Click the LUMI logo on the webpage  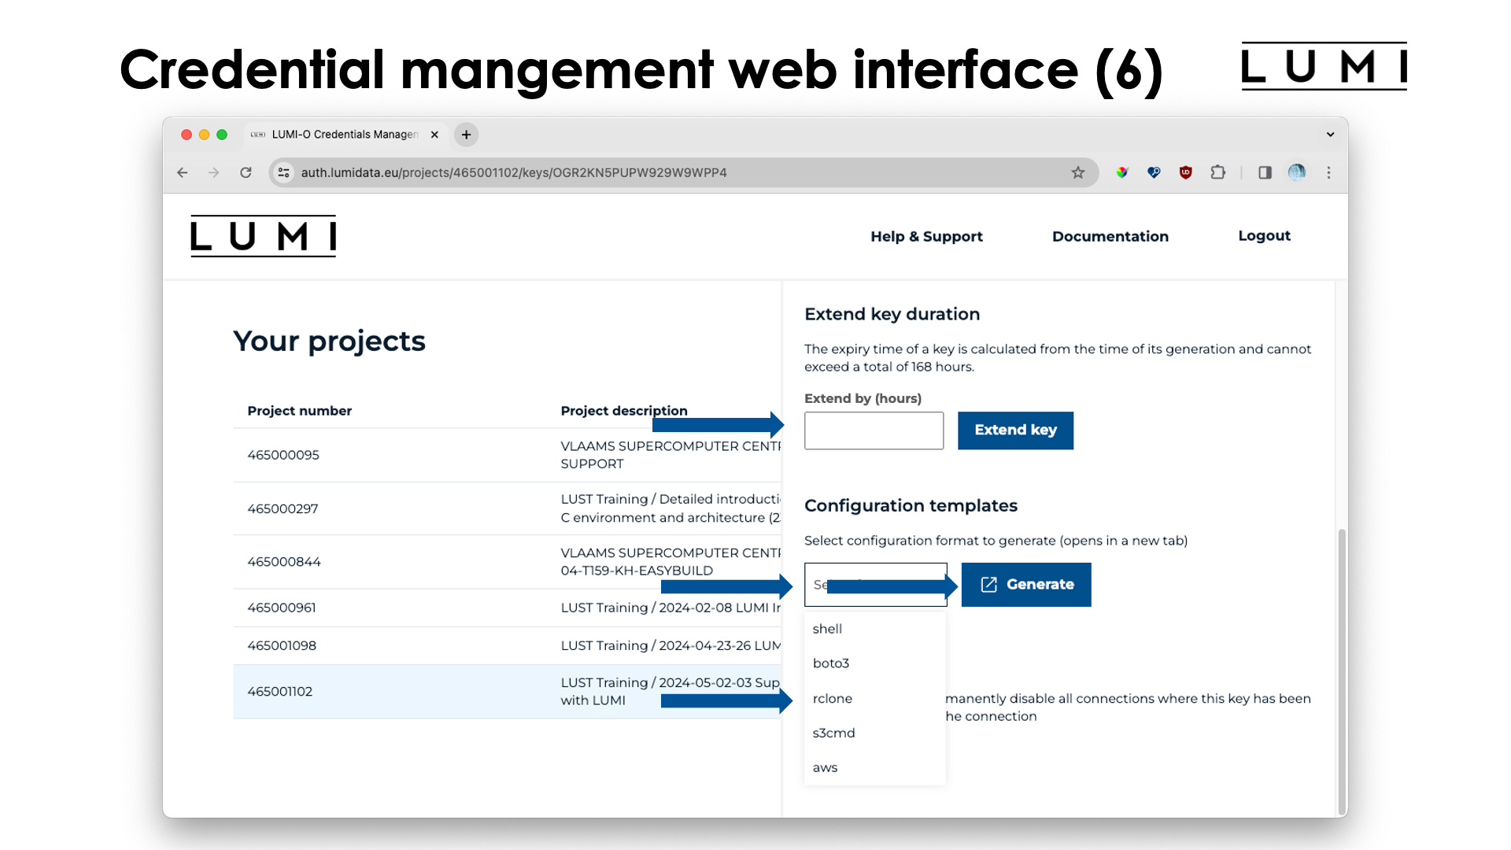pos(263,236)
